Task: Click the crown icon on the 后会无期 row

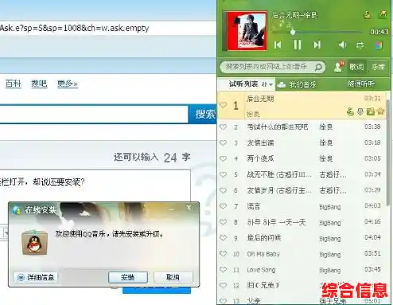Action: point(380,111)
